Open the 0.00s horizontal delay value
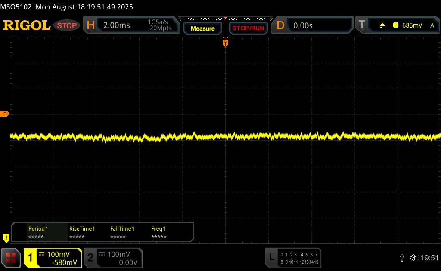The width and height of the screenshot is (441, 271). click(x=303, y=25)
